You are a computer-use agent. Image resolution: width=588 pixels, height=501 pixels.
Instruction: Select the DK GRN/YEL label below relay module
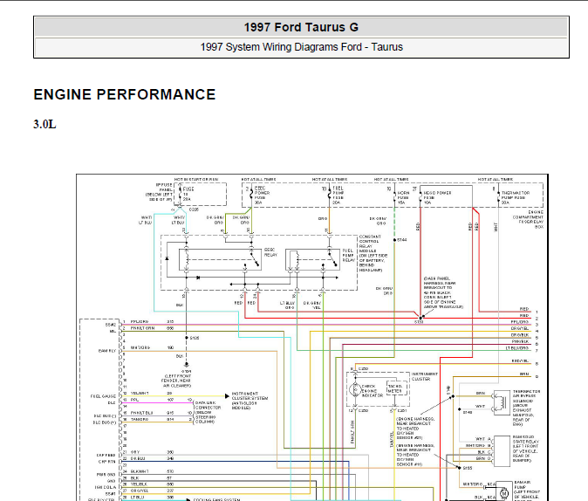pyautogui.click(x=312, y=305)
